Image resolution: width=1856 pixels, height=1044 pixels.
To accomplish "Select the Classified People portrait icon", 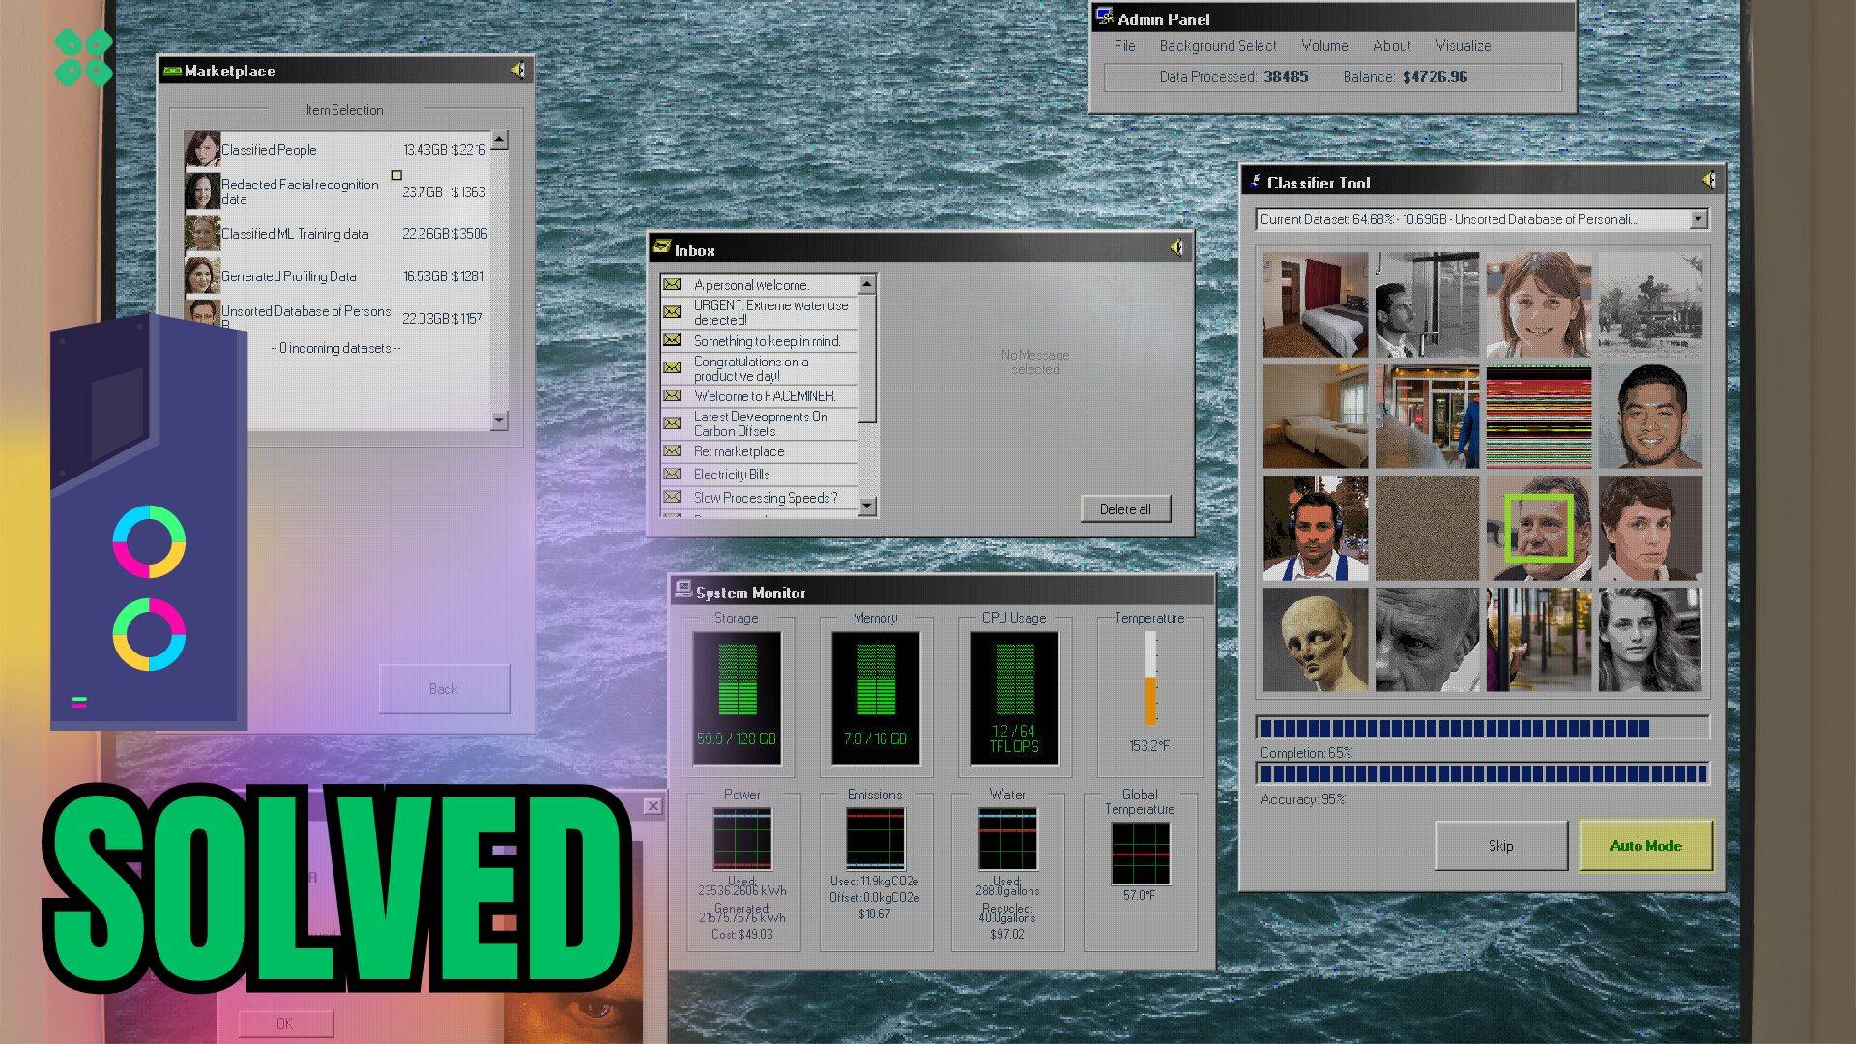I will pos(202,150).
